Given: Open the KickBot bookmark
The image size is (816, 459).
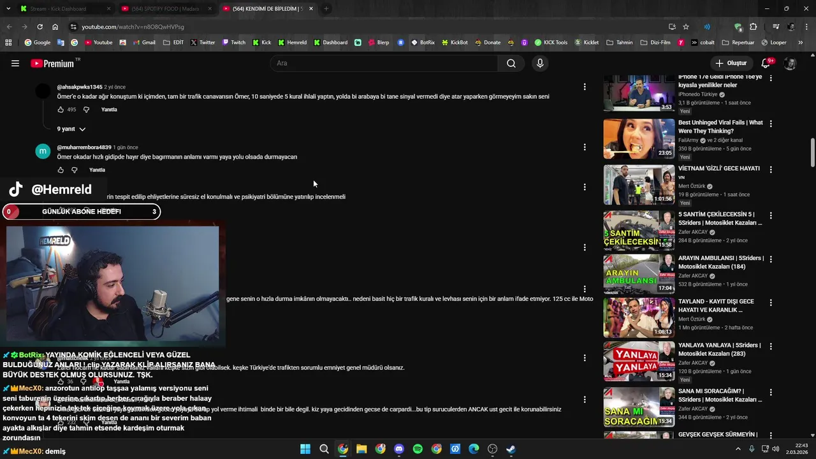Looking at the screenshot, I should pos(455,43).
